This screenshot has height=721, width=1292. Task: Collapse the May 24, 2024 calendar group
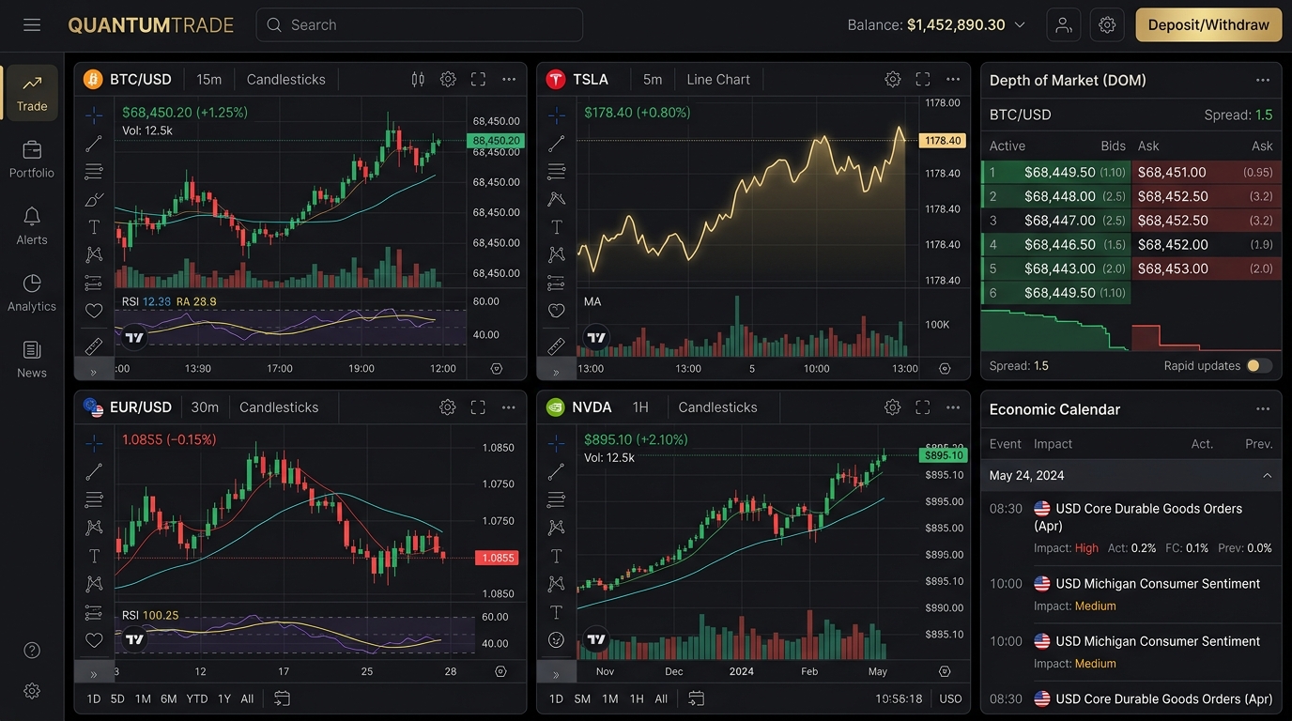coord(1267,476)
